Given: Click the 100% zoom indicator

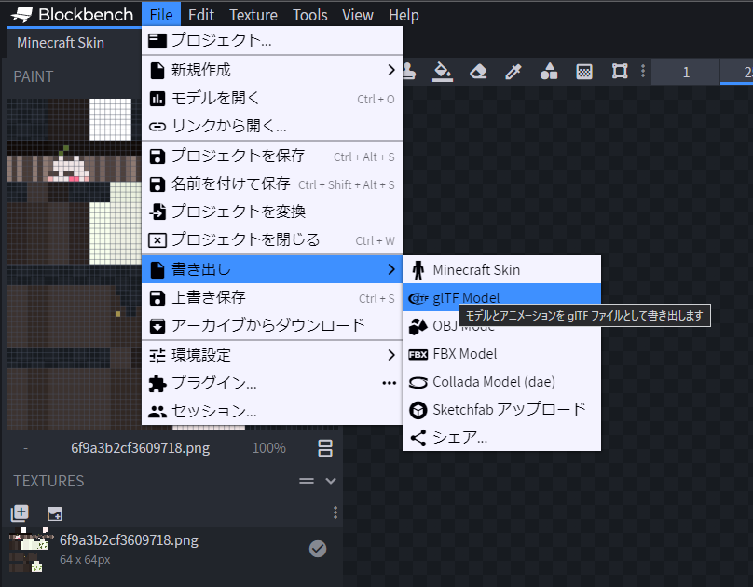Looking at the screenshot, I should pos(269,448).
